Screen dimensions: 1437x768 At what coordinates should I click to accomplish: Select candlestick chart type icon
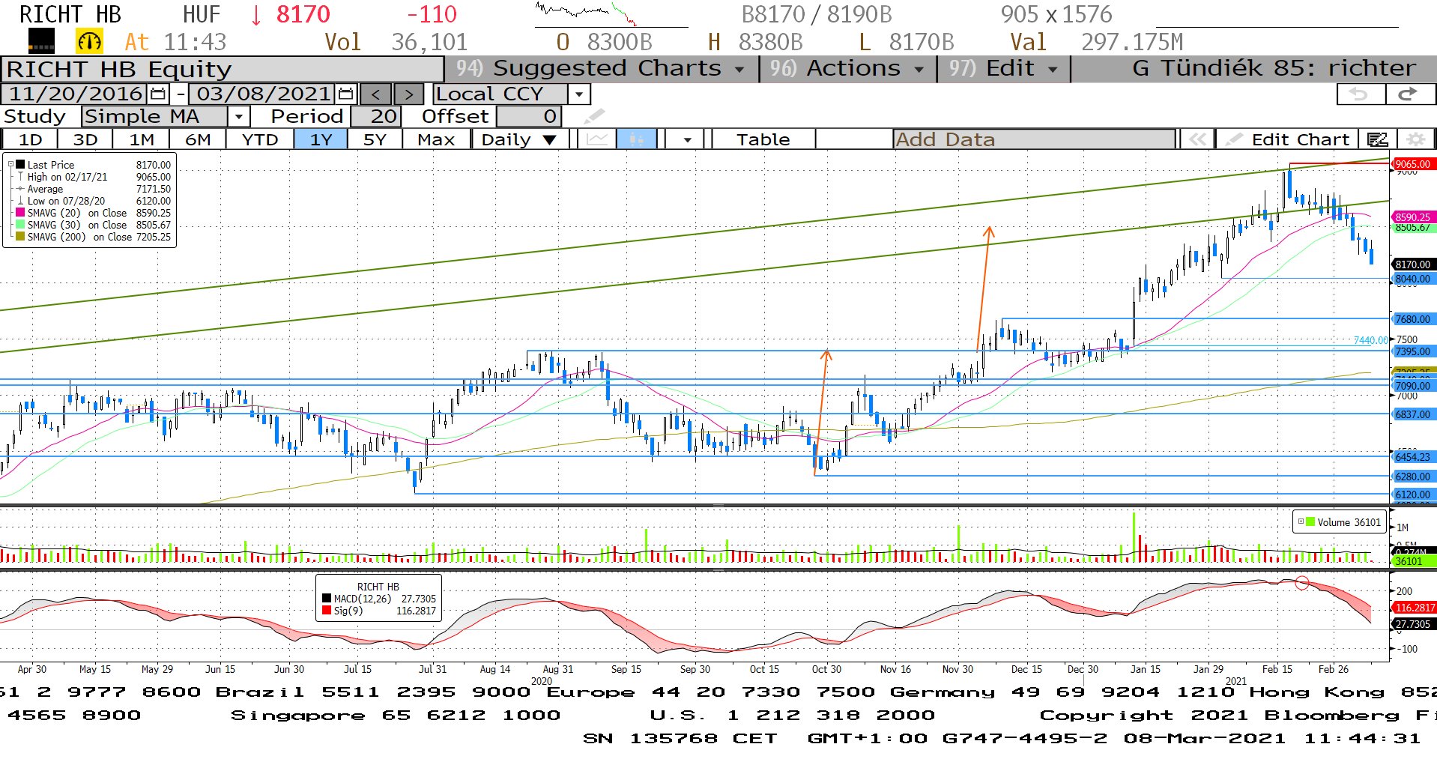(637, 139)
